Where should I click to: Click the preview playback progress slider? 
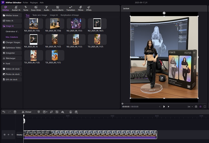pyautogui.click(x=164, y=104)
